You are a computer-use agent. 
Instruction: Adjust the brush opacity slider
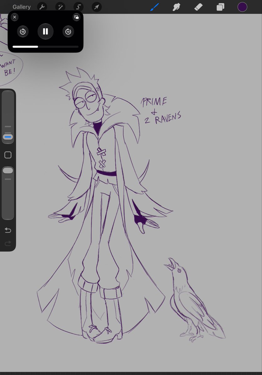click(8, 193)
